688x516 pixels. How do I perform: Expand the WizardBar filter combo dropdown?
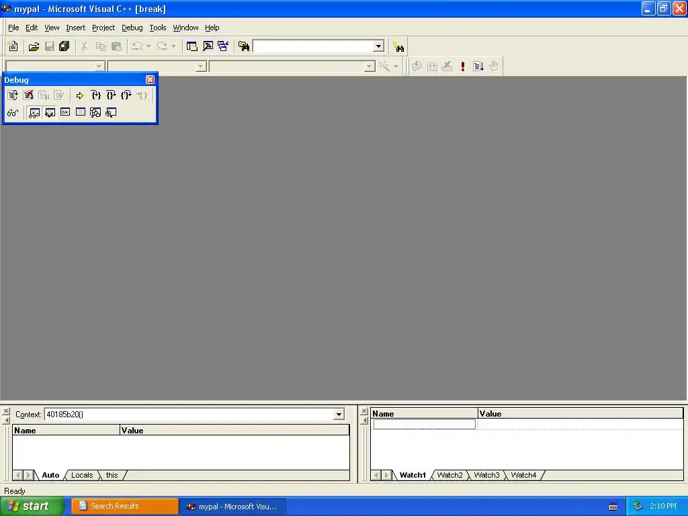(200, 67)
